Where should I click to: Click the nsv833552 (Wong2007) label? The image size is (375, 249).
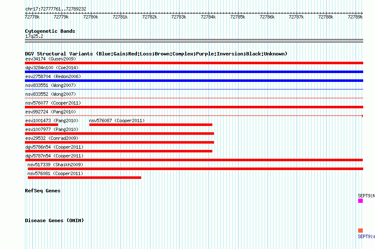click(51, 94)
